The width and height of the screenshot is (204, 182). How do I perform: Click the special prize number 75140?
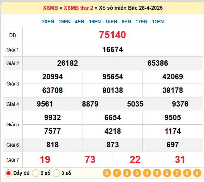(113, 35)
